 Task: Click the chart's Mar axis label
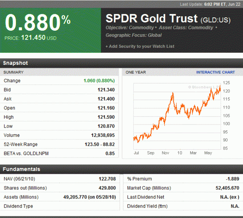pyautogui.click(x=193, y=153)
